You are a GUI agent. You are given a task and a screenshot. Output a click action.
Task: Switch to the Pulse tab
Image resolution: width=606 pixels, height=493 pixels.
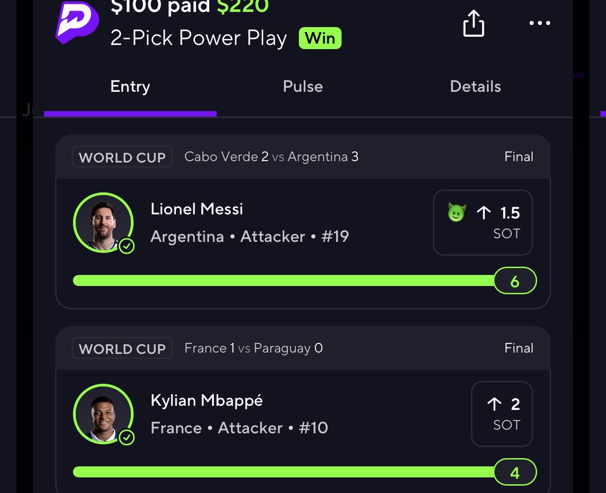(x=303, y=86)
